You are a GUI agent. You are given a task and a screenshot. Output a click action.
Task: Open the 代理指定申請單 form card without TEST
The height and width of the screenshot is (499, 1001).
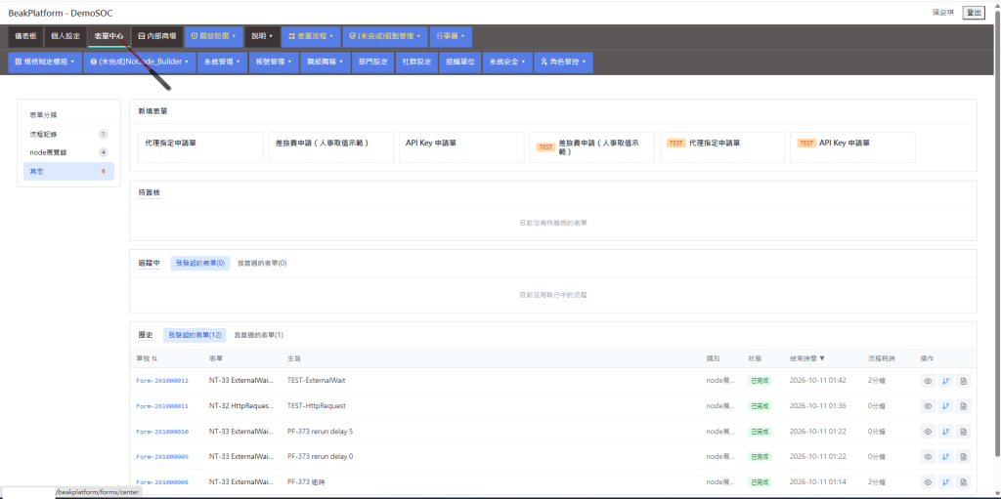[200, 147]
